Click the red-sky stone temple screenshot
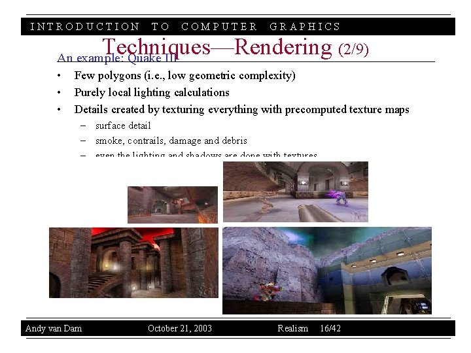Image resolution: width=471 pixels, height=353 pixels. coord(133,263)
